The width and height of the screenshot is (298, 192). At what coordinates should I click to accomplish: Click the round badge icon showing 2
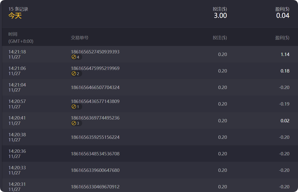pyautogui.click(x=74, y=74)
